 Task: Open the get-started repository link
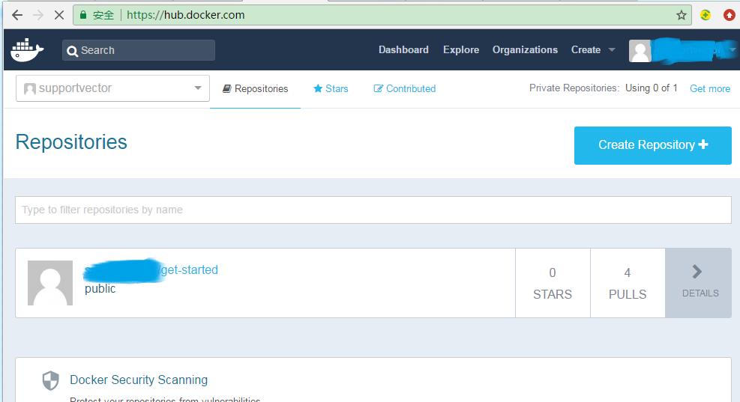click(x=189, y=269)
